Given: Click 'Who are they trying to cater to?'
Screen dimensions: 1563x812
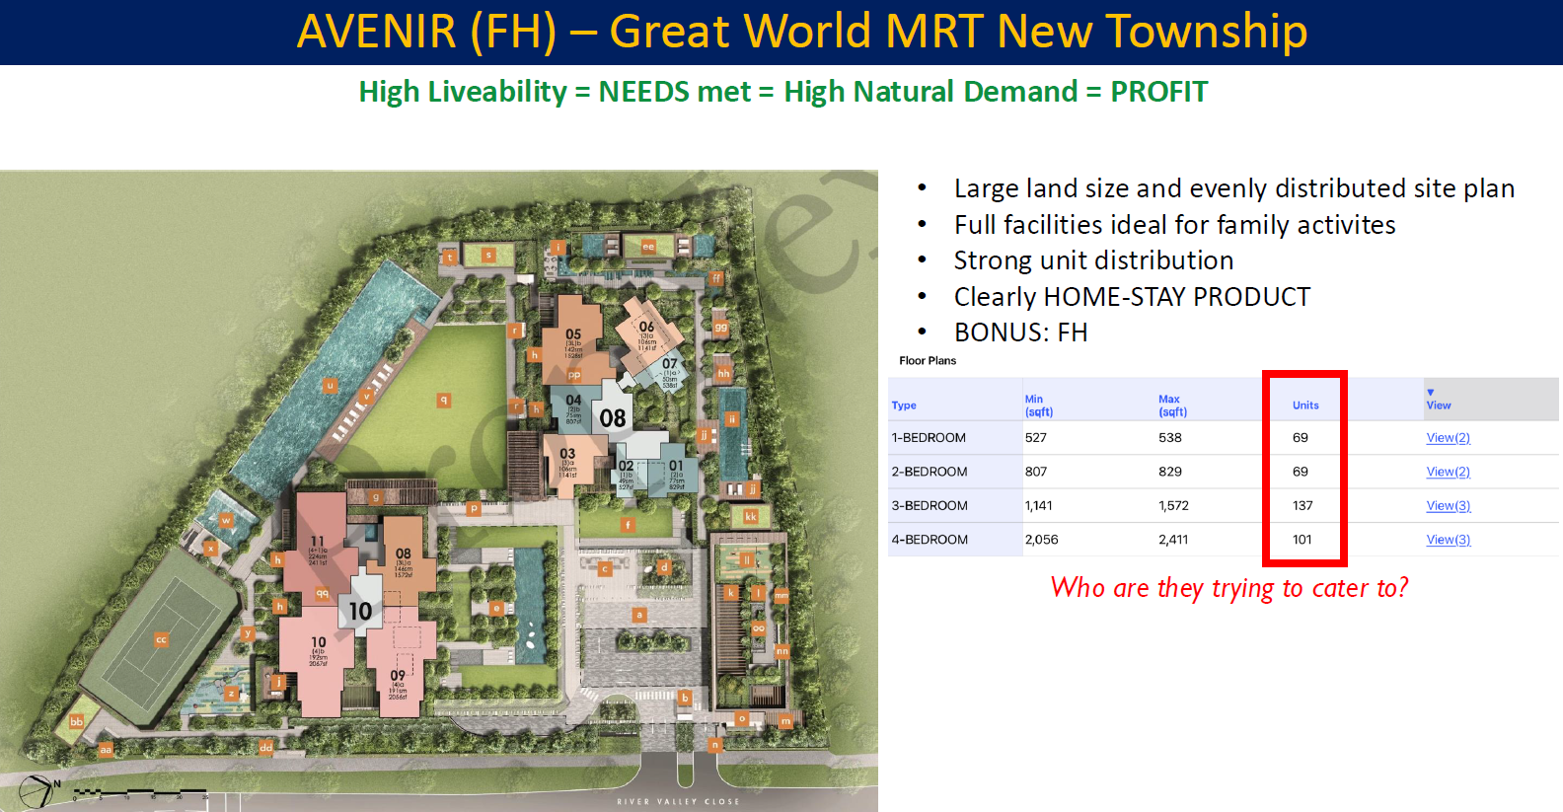Looking at the screenshot, I should coord(1229,588).
